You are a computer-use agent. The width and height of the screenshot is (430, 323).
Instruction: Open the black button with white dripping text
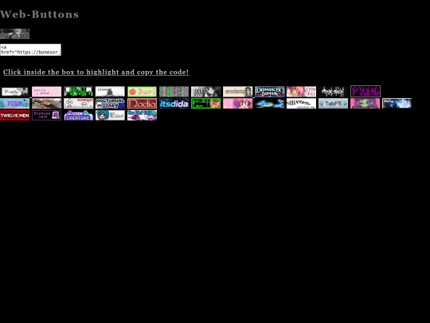tap(333, 92)
